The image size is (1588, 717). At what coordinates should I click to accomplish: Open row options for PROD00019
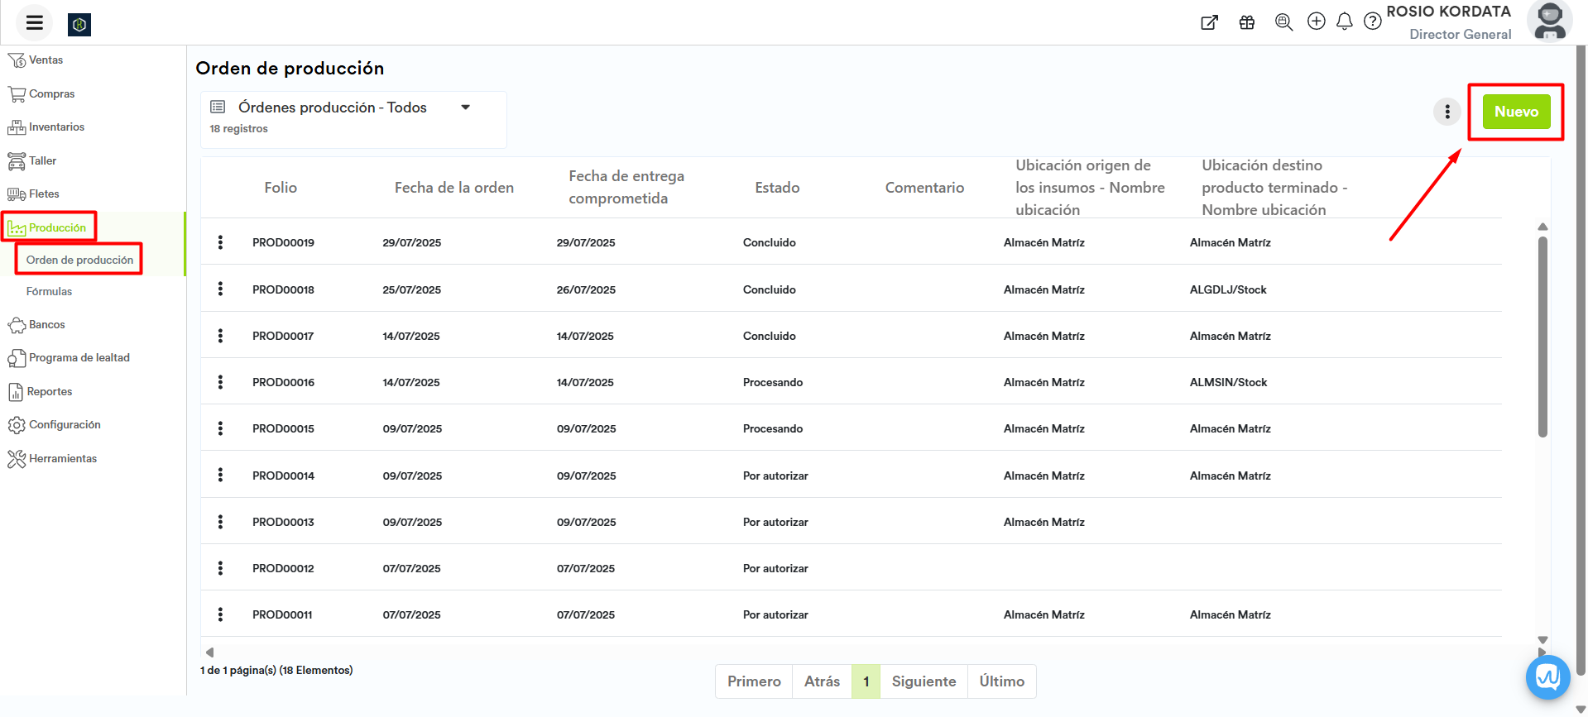[220, 242]
